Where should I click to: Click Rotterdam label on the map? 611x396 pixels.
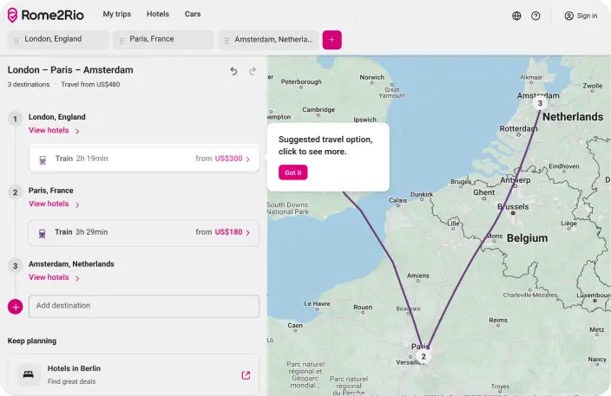[x=518, y=128]
